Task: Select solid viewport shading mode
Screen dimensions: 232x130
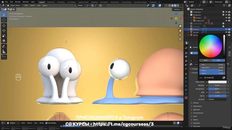Action: pos(173,6)
